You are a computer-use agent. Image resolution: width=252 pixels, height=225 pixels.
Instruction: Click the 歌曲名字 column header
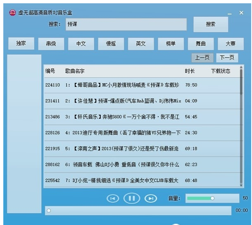click(75, 71)
